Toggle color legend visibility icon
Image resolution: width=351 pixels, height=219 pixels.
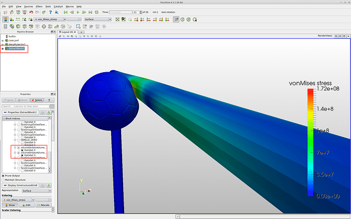pyautogui.click(x=5, y=19)
